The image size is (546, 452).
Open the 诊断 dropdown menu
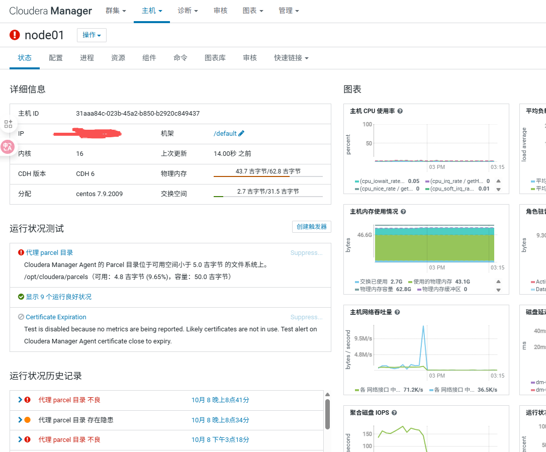[188, 11]
